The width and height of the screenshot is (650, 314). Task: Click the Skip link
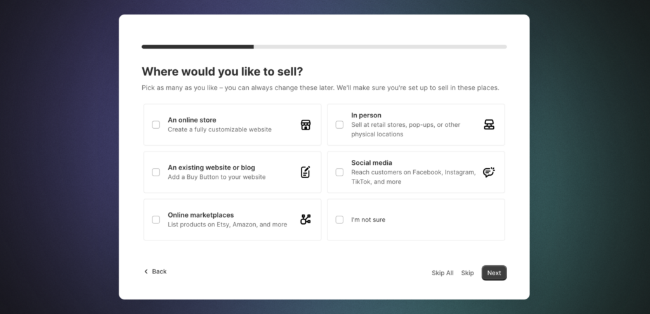[x=467, y=273]
